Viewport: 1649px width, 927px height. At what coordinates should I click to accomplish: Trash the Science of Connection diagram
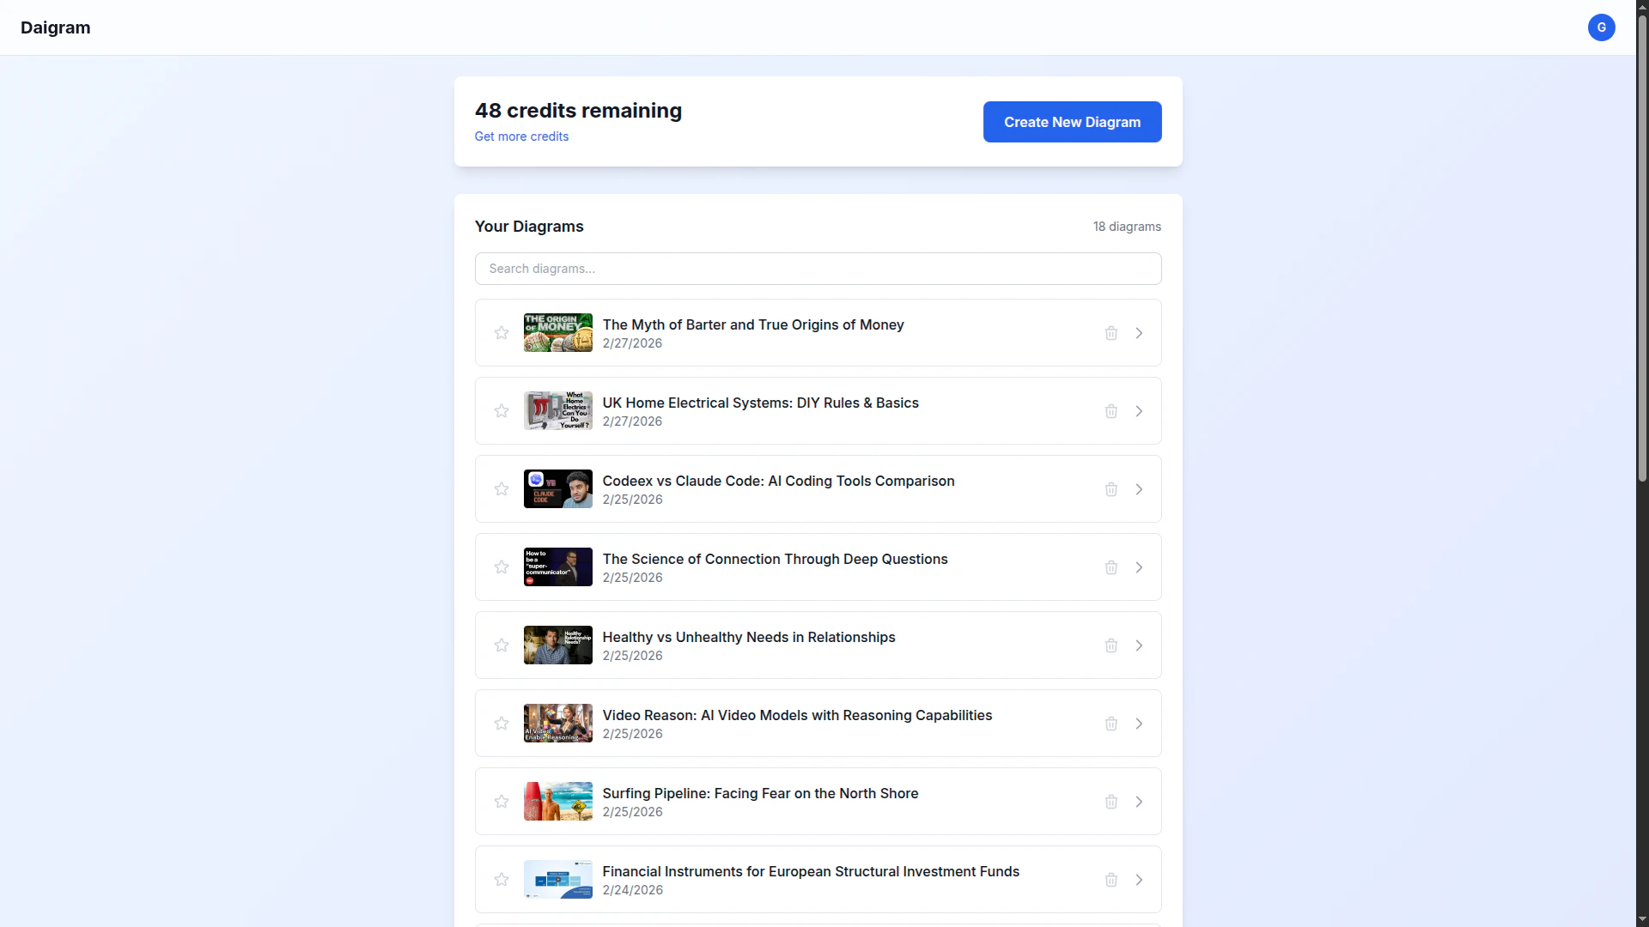point(1110,567)
